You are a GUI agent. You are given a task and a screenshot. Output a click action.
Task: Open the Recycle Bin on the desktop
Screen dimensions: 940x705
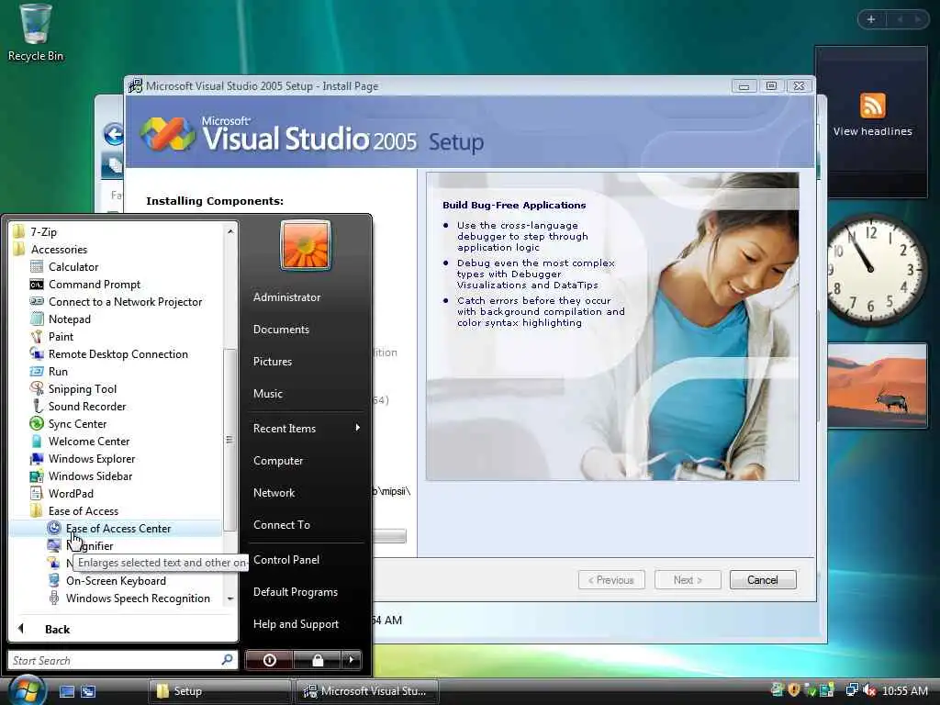coord(36,33)
